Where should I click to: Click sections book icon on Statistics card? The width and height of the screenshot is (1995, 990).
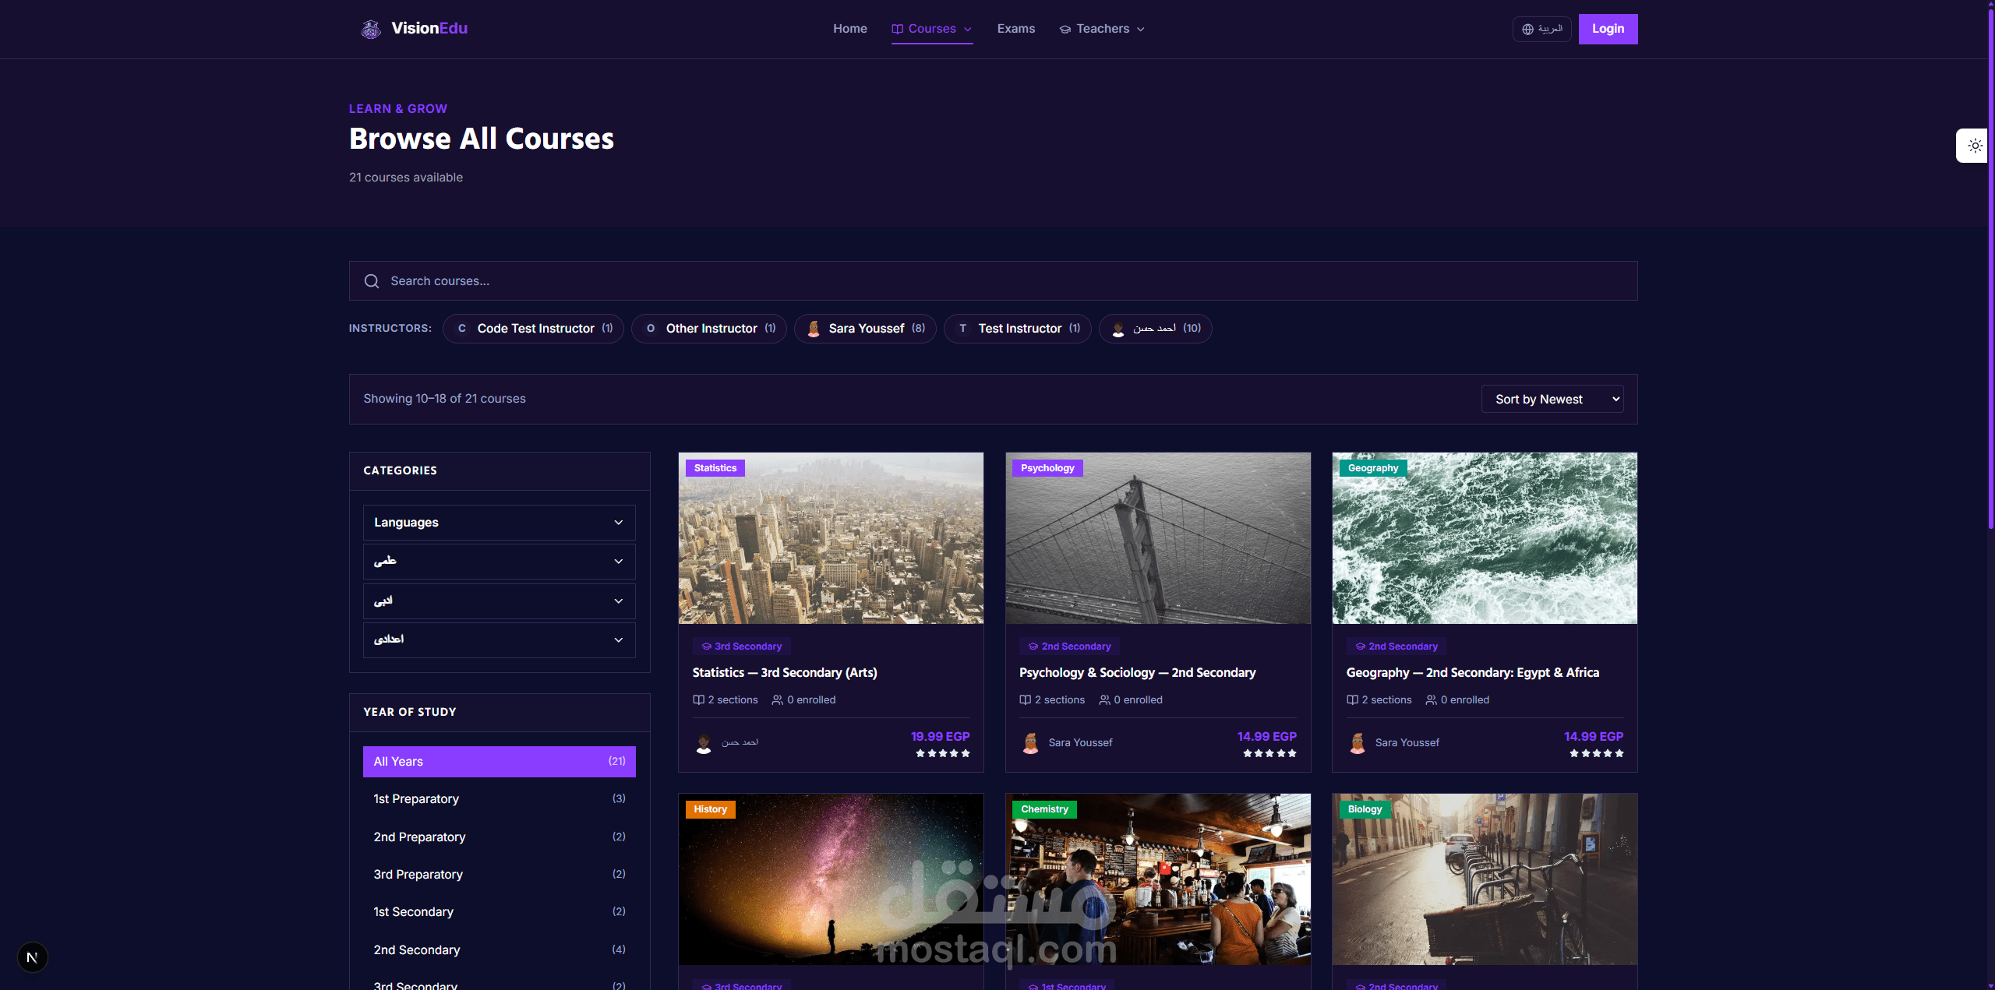click(698, 700)
